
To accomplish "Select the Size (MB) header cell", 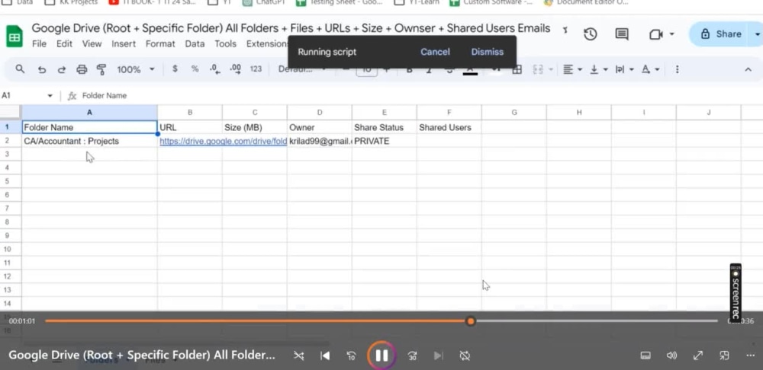I will (x=255, y=127).
